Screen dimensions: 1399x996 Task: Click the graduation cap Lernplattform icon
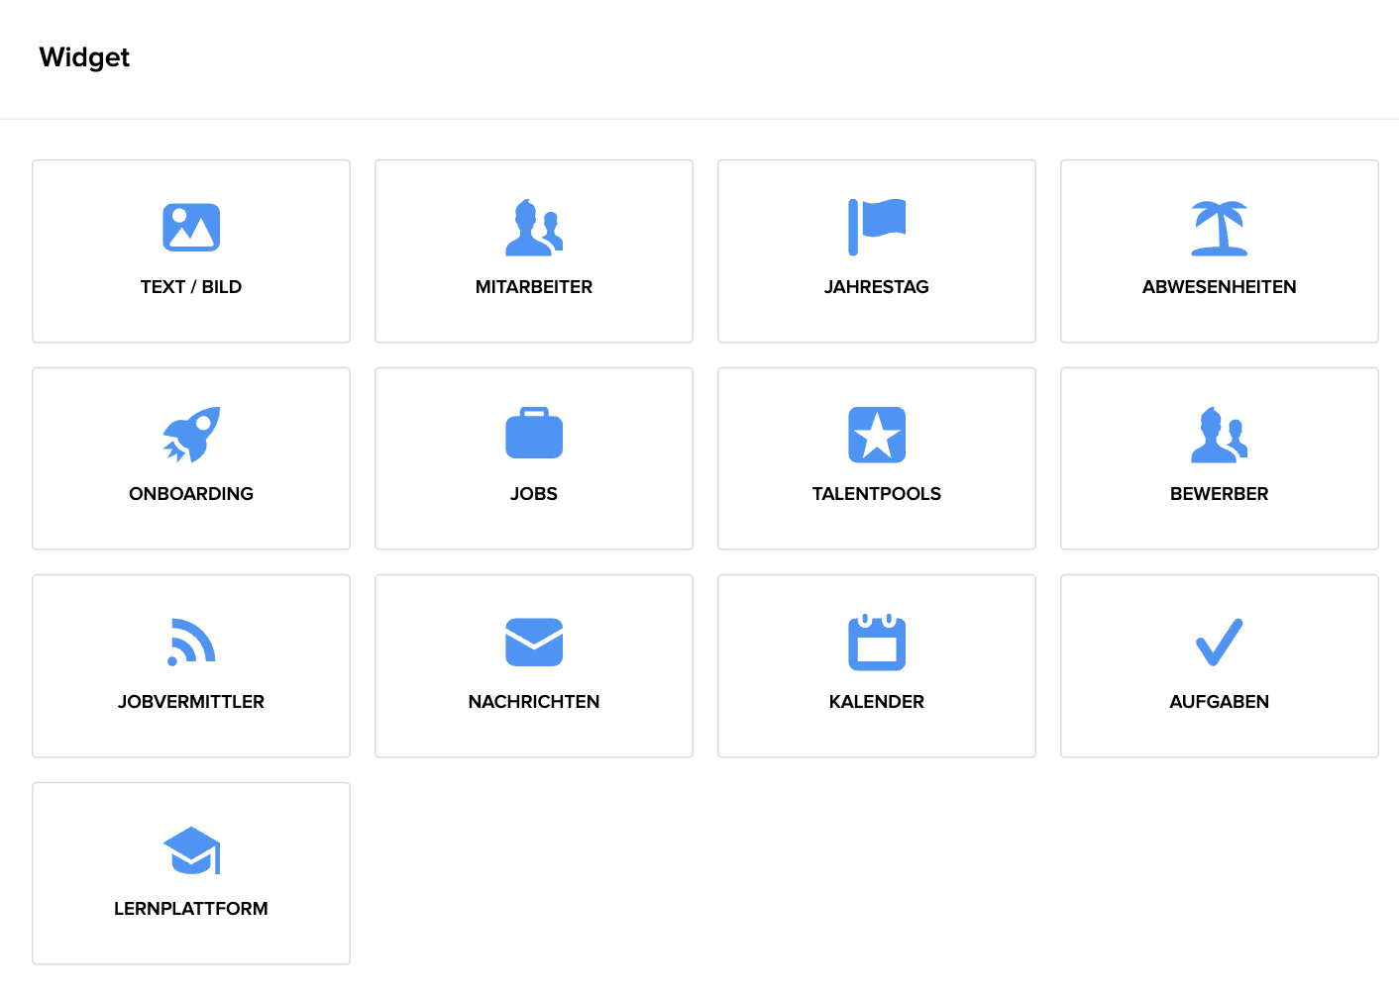point(191,850)
